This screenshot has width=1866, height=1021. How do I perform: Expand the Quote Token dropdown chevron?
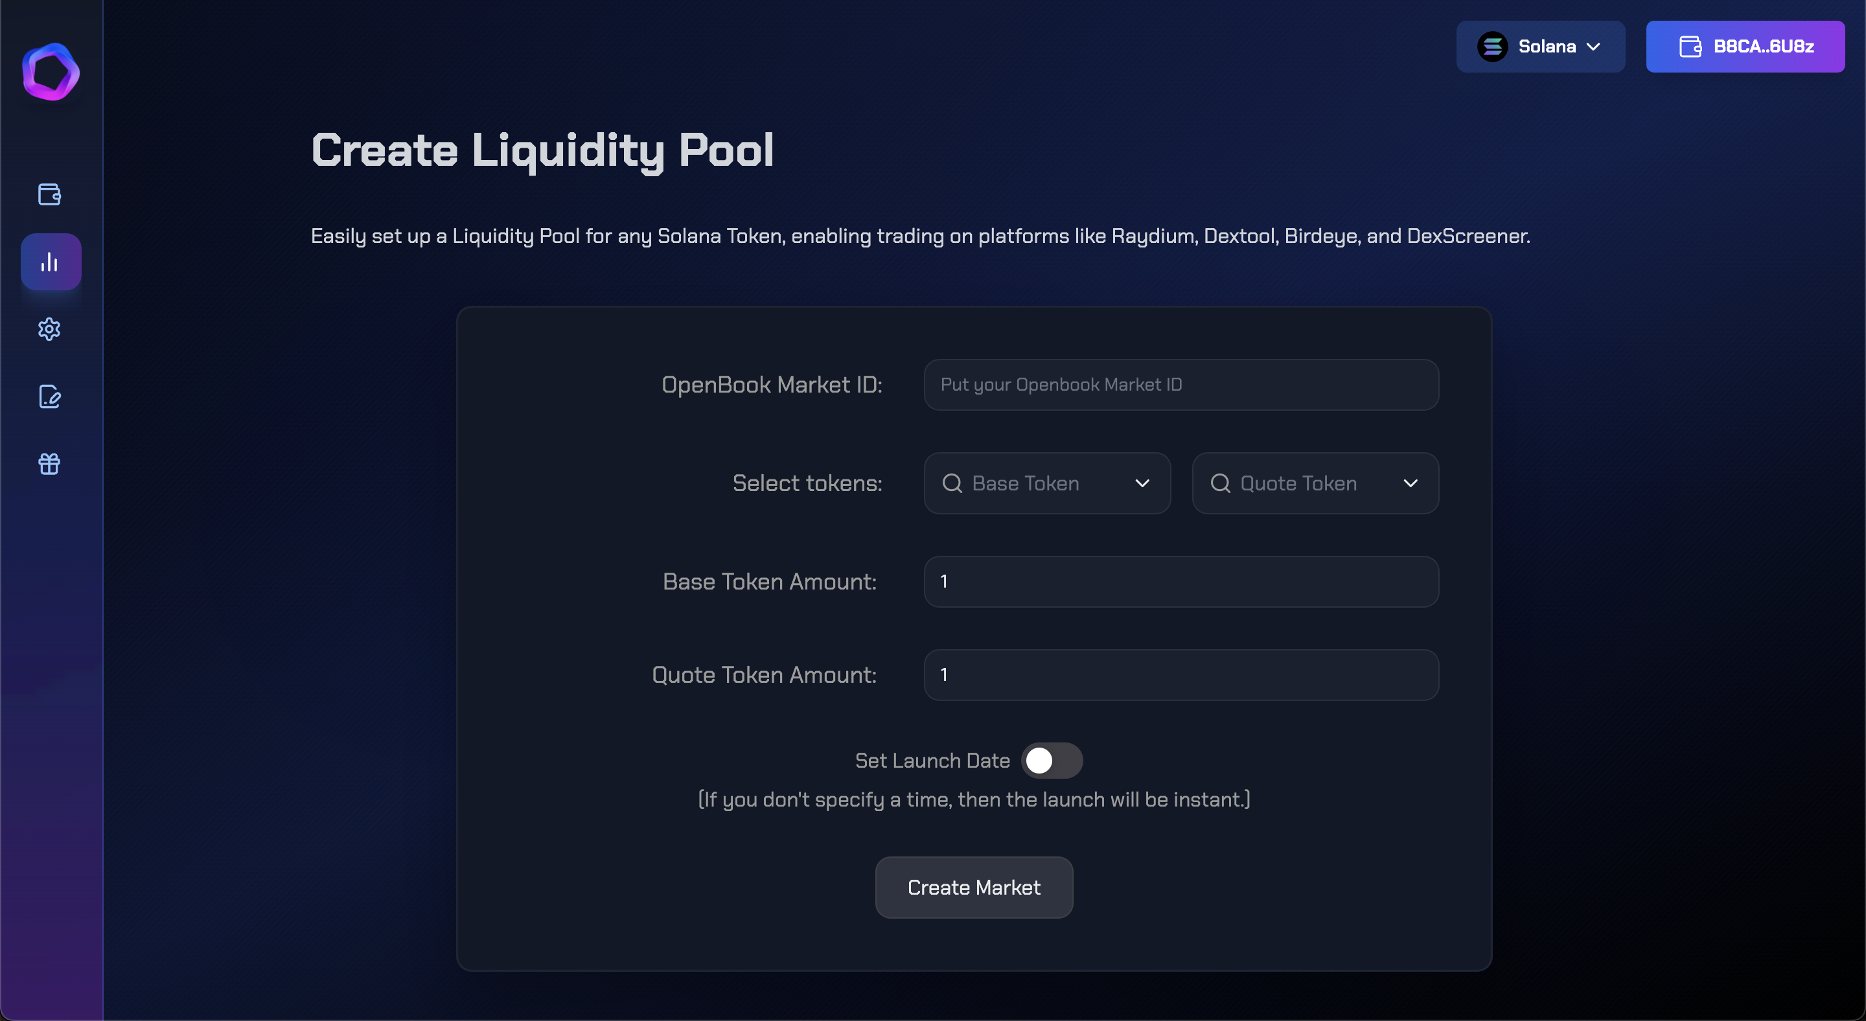[x=1410, y=483]
